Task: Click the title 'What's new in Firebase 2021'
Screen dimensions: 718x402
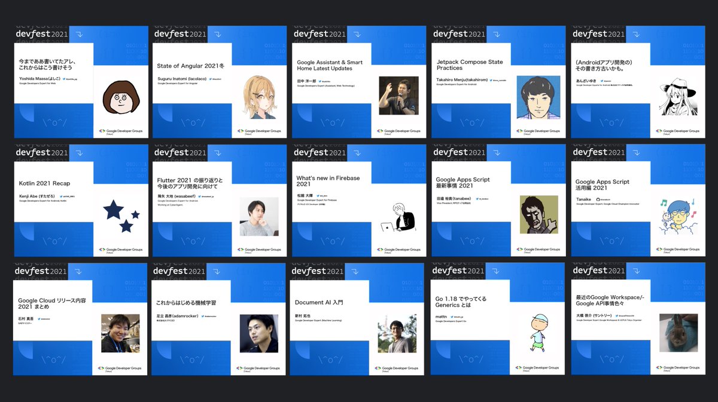Action: 328,181
